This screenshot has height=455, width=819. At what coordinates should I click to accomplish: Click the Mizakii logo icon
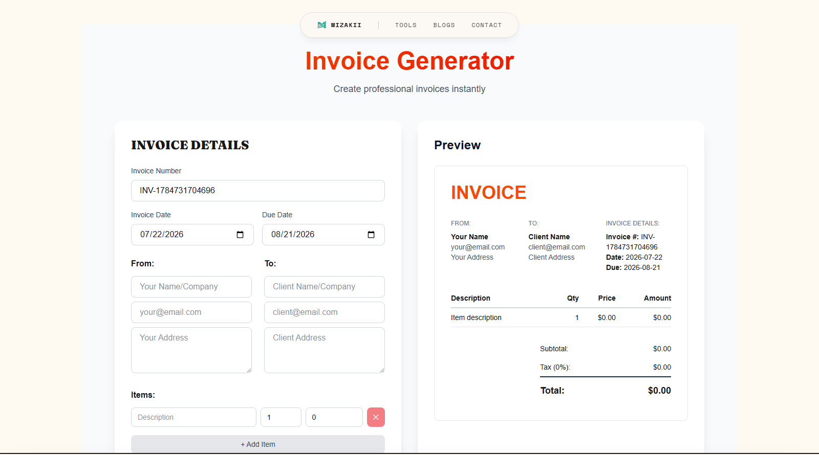click(321, 25)
